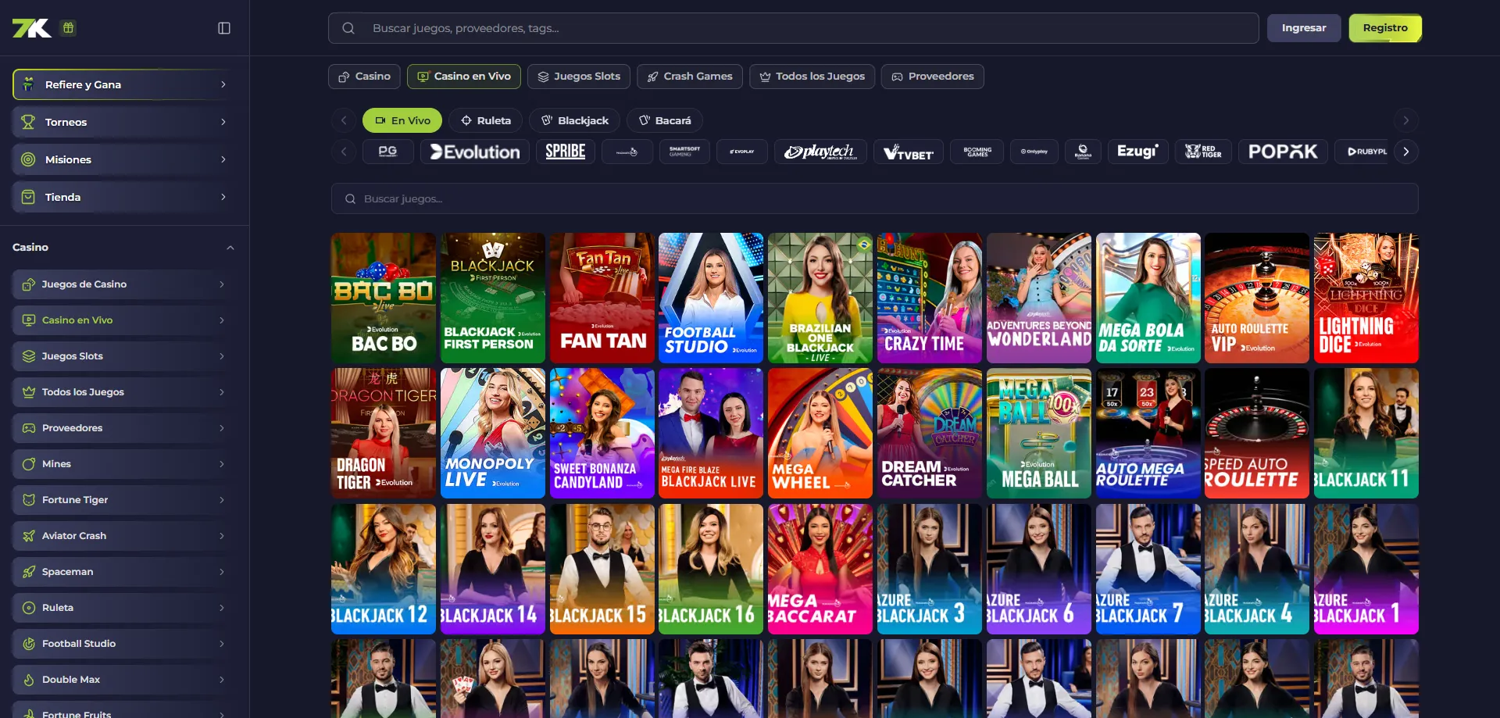The image size is (1500, 718).
Task: Click the Football Studio ball icon
Action: (x=29, y=644)
